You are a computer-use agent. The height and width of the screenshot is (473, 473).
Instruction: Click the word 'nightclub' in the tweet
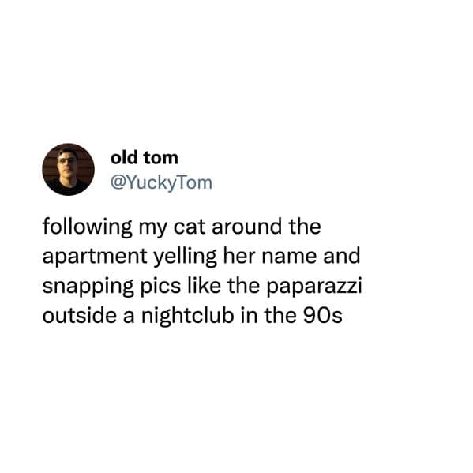187,316
